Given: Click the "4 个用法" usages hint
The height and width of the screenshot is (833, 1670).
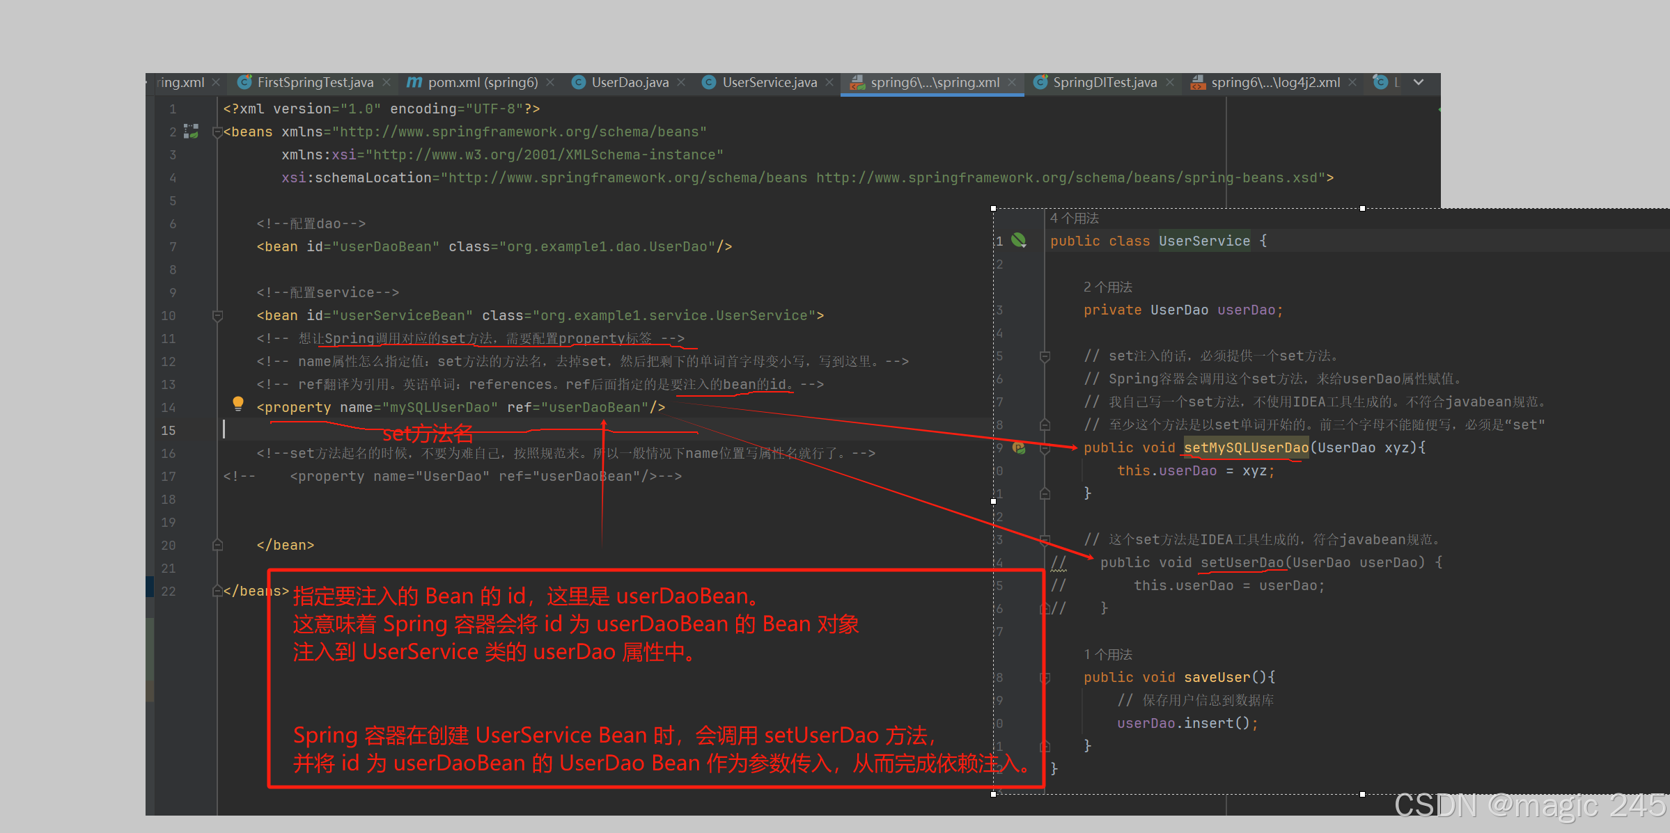Looking at the screenshot, I should 1074,219.
